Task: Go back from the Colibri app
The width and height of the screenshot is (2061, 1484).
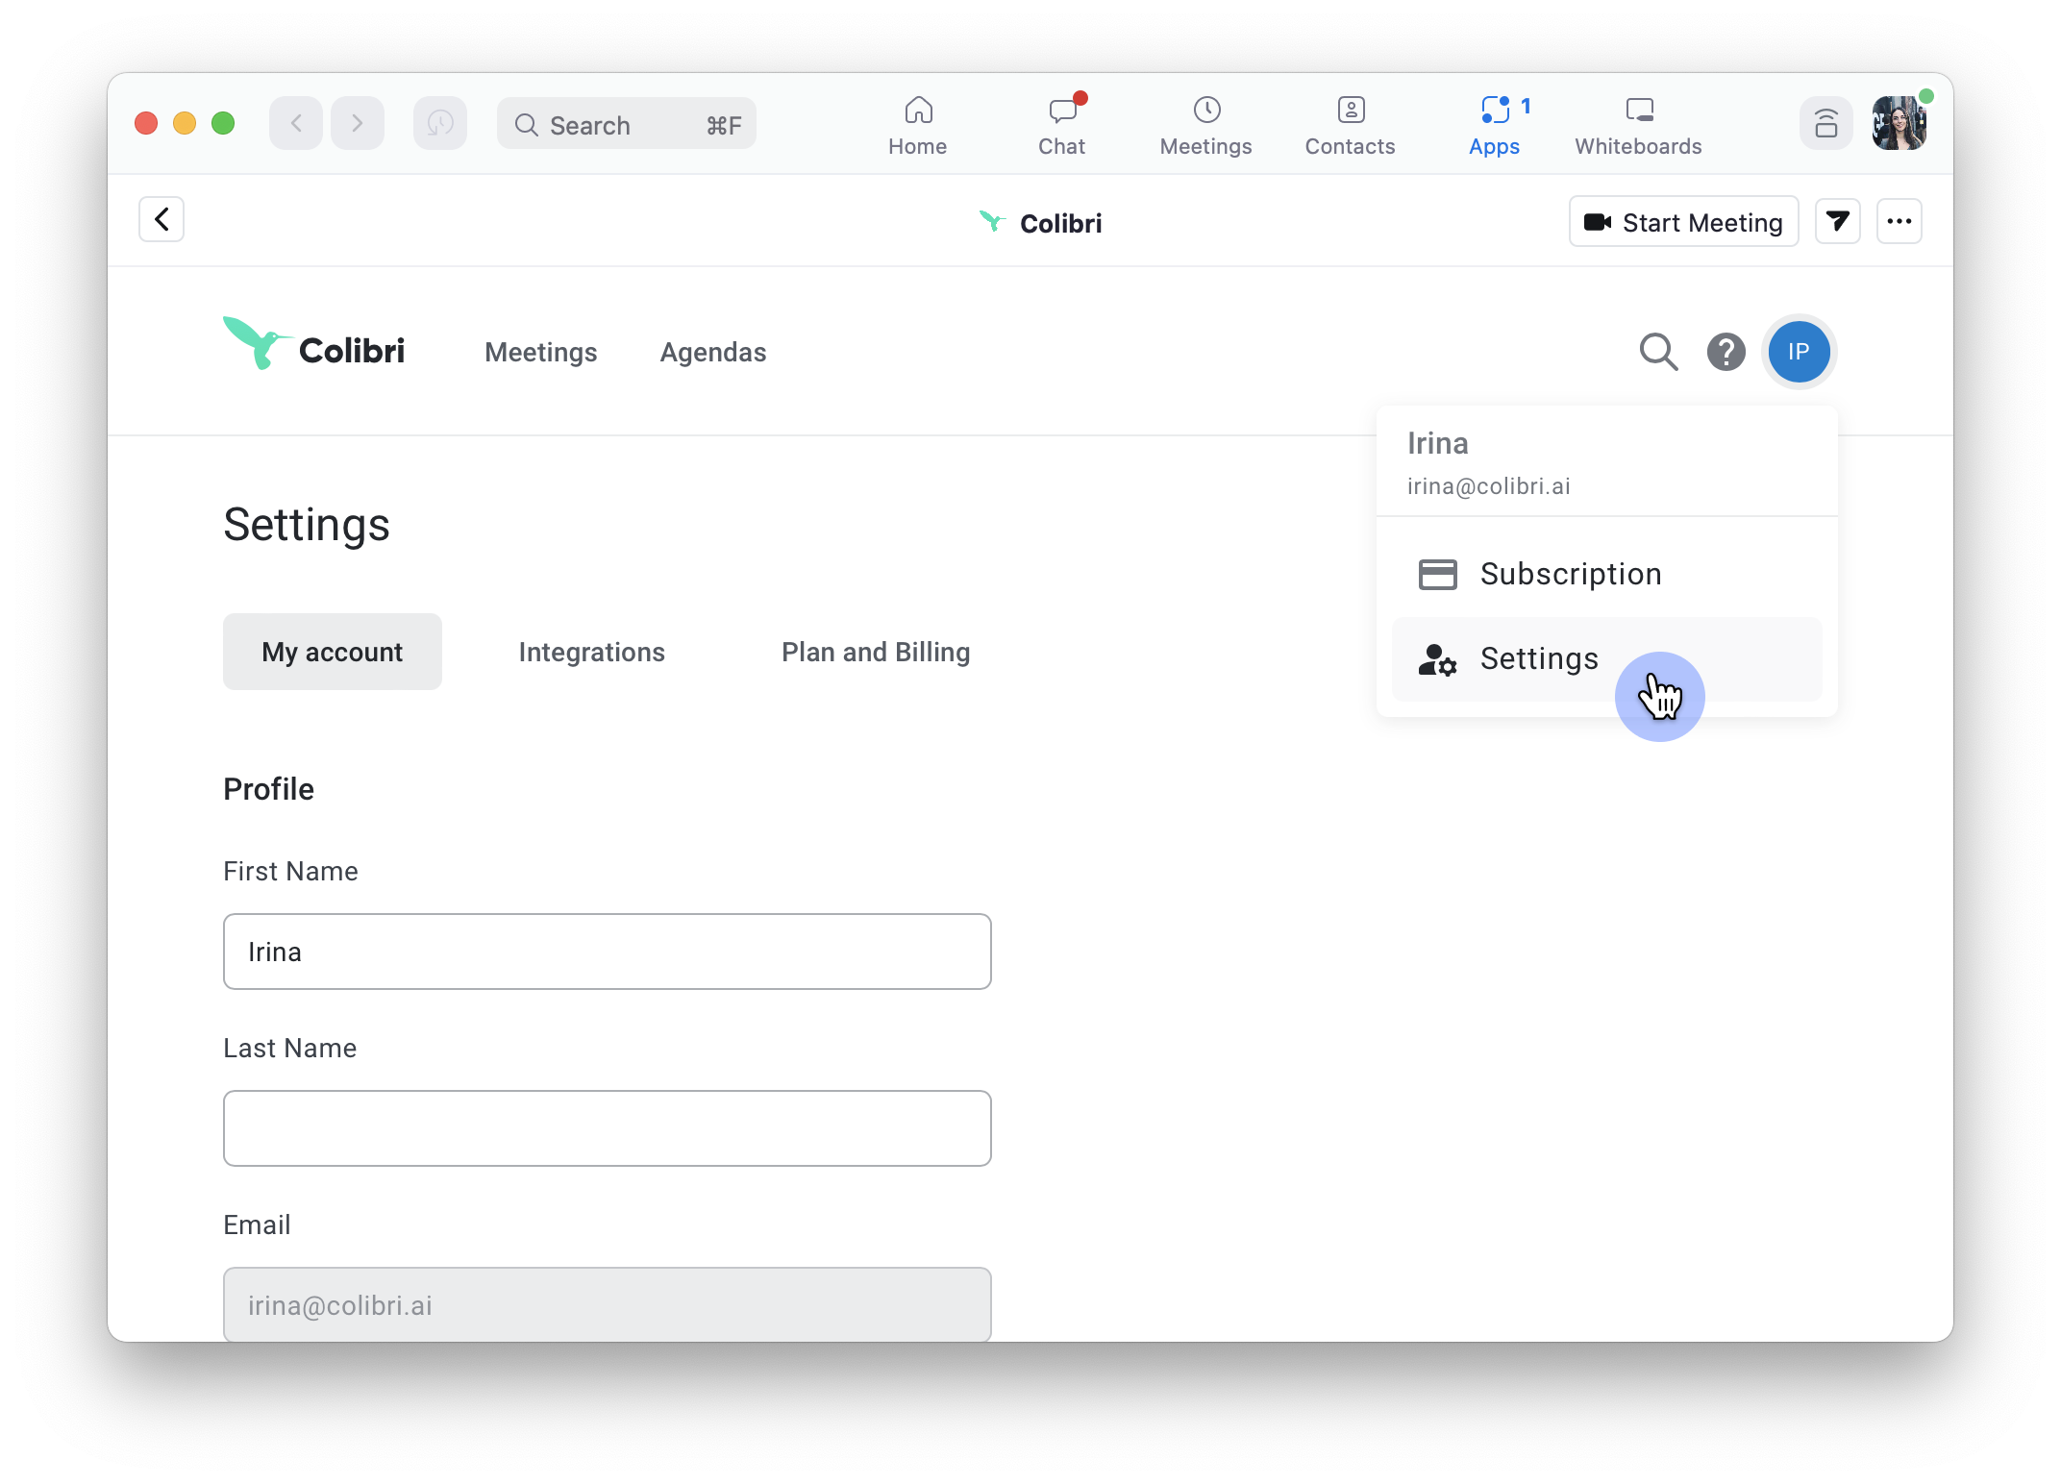Action: (x=161, y=219)
